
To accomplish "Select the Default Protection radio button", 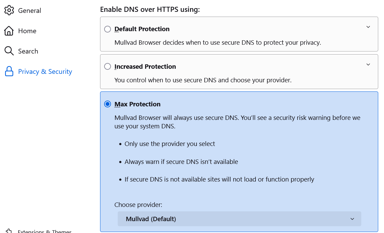I will click(108, 29).
